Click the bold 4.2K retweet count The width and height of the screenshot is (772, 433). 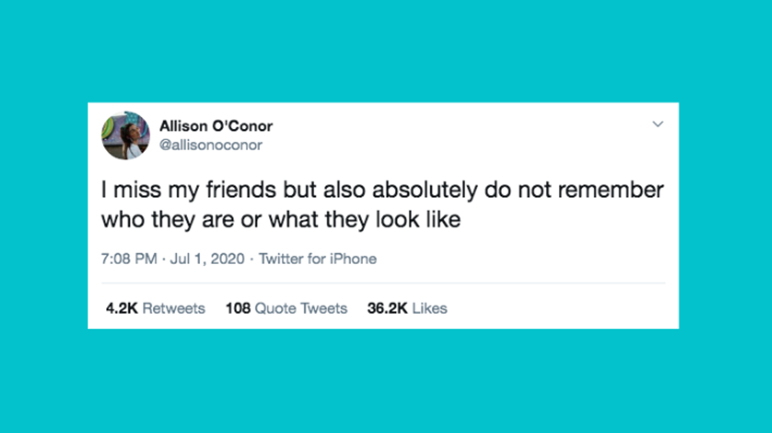click(123, 308)
